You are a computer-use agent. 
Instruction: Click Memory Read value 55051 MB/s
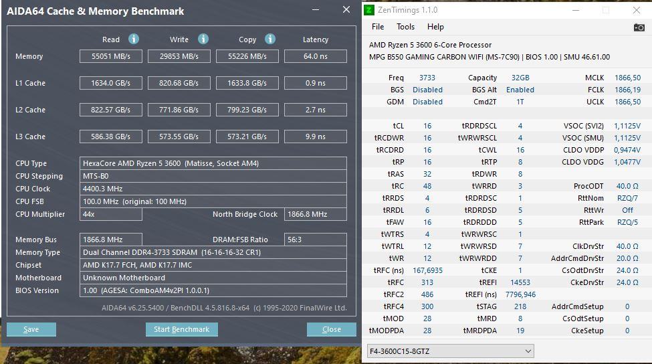click(111, 56)
